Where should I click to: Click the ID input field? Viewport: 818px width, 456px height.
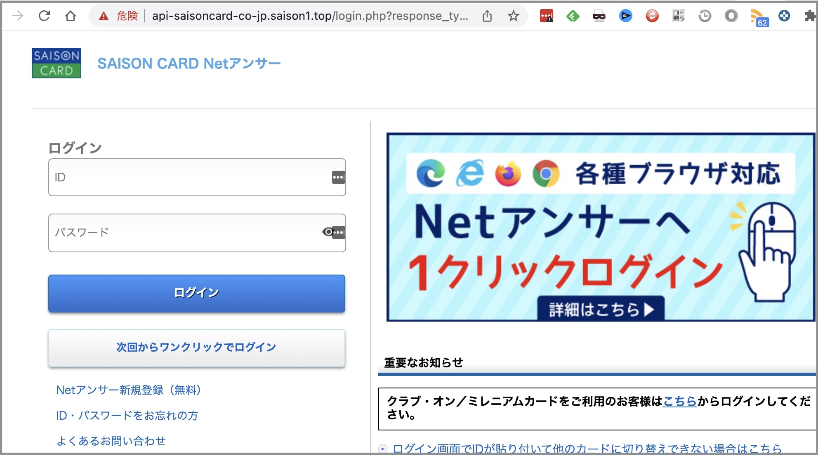click(190, 178)
